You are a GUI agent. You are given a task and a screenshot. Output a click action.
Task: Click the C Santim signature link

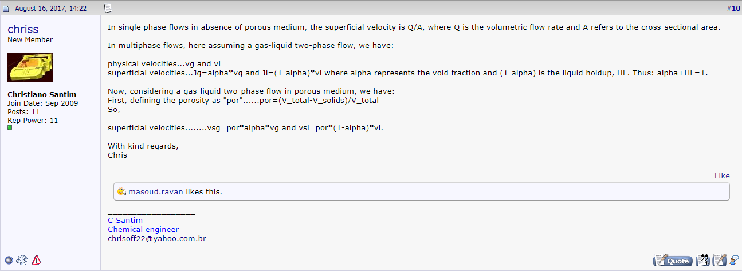point(125,220)
